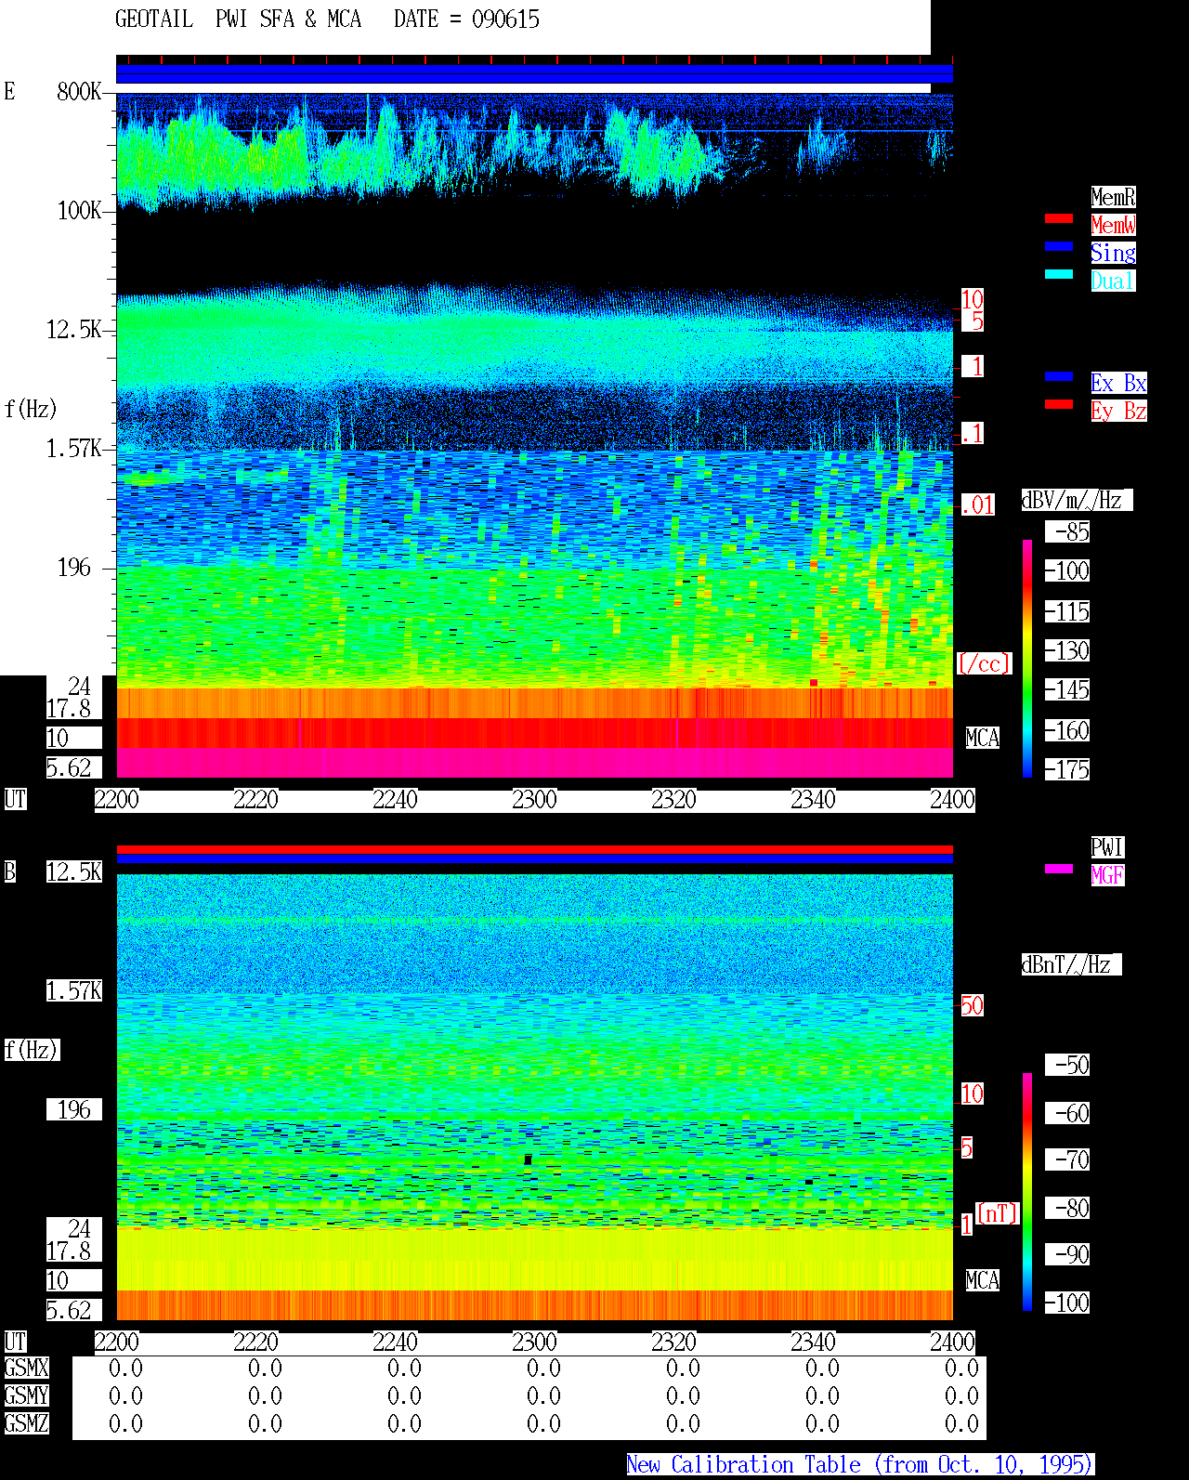Image resolution: width=1189 pixels, height=1480 pixels.
Task: Click the [/cc] density unit label
Action: pyautogui.click(x=984, y=664)
